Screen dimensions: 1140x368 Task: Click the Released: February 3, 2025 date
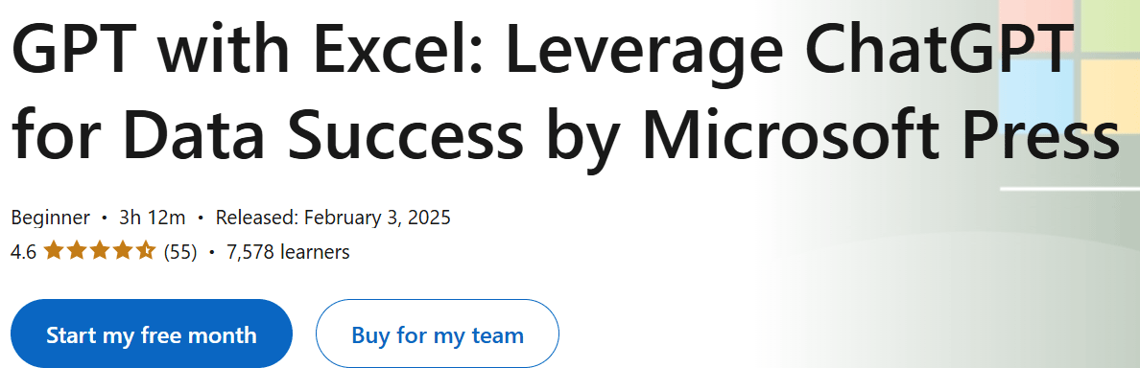pyautogui.click(x=333, y=217)
